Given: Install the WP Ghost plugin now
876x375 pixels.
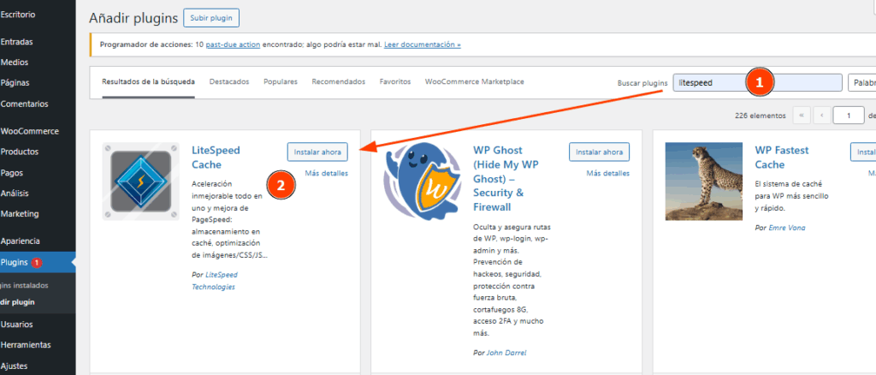Looking at the screenshot, I should [x=599, y=152].
